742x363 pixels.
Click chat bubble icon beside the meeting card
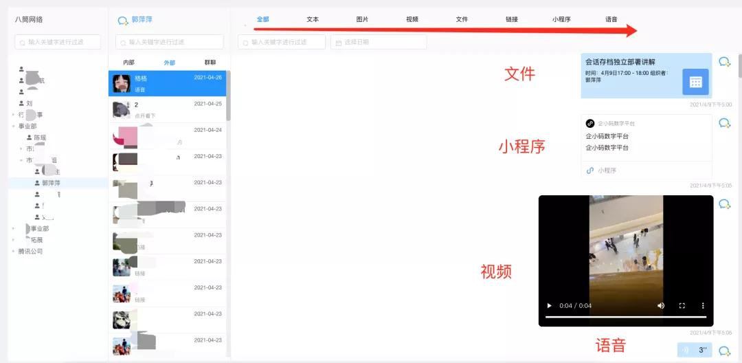[x=725, y=61]
